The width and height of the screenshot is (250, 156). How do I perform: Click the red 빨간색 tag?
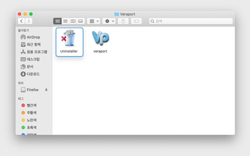31,105
